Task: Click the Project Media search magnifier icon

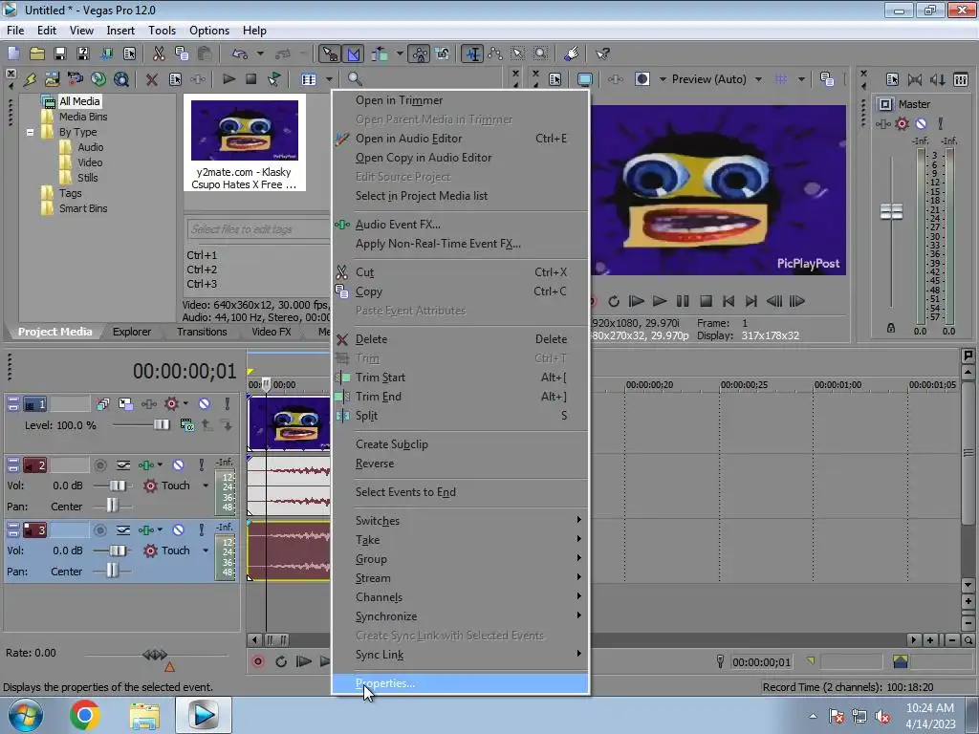Action: pyautogui.click(x=355, y=78)
